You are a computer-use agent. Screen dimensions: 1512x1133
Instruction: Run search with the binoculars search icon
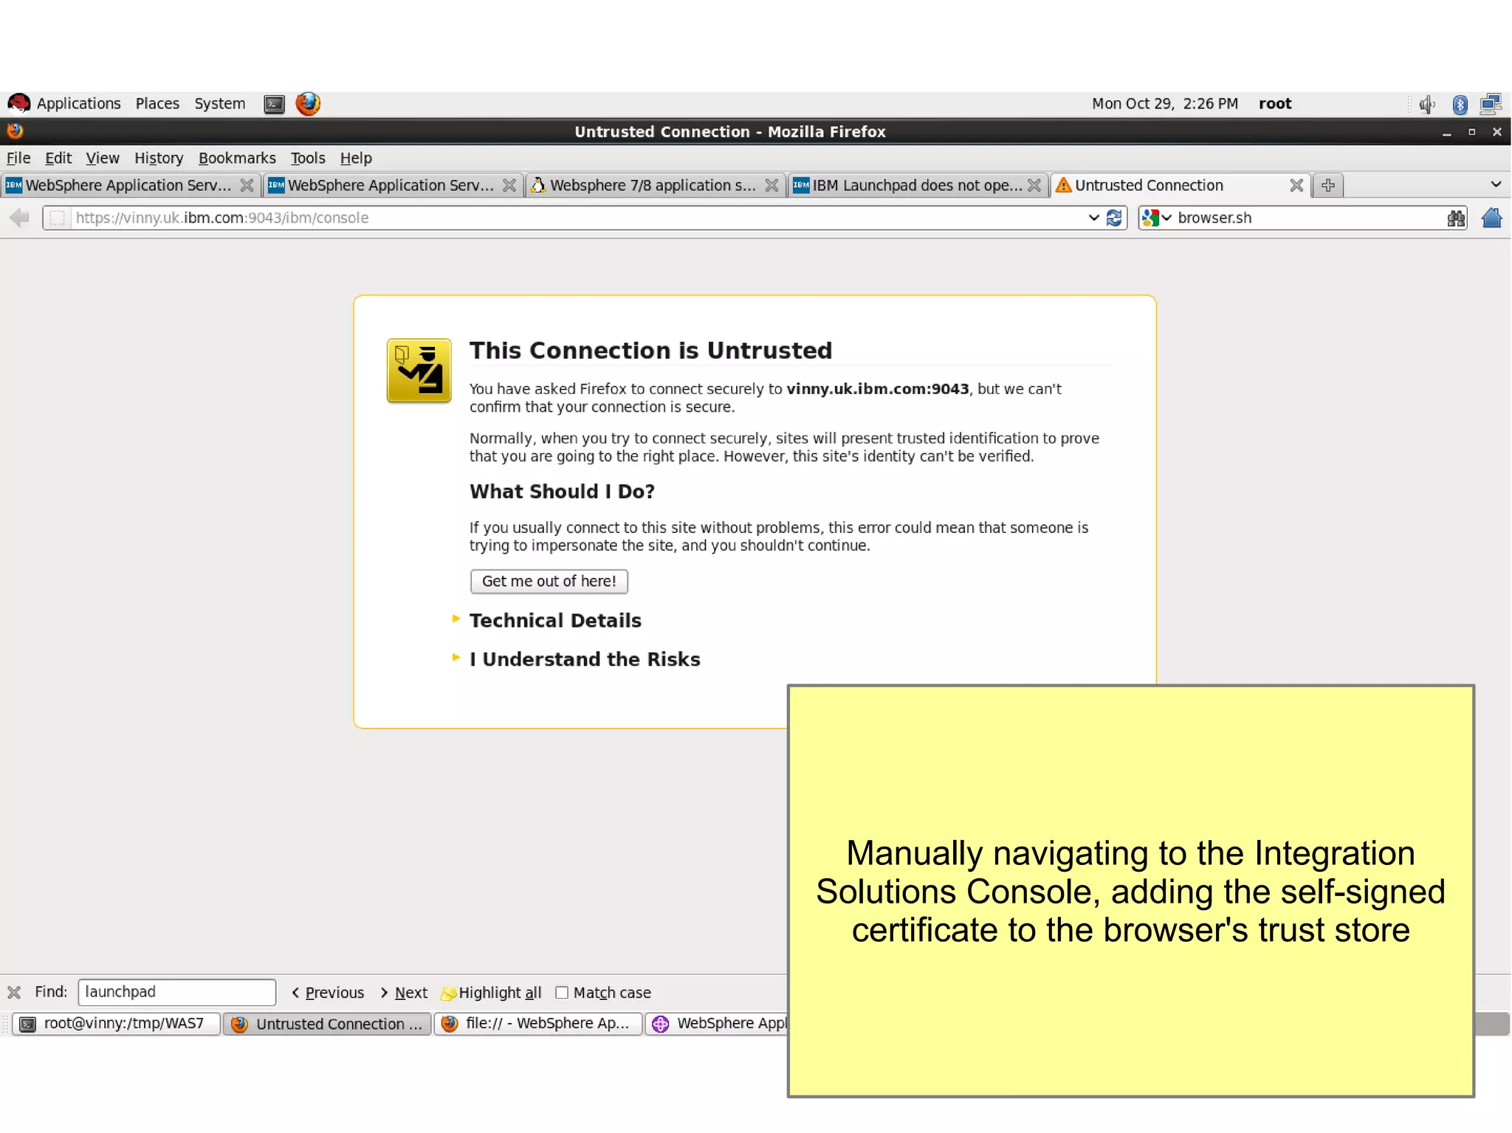pyautogui.click(x=1456, y=218)
